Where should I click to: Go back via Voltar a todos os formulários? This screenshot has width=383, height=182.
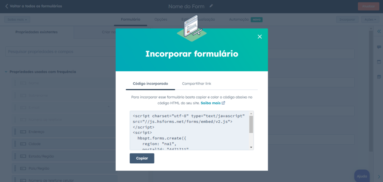[x=33, y=6]
